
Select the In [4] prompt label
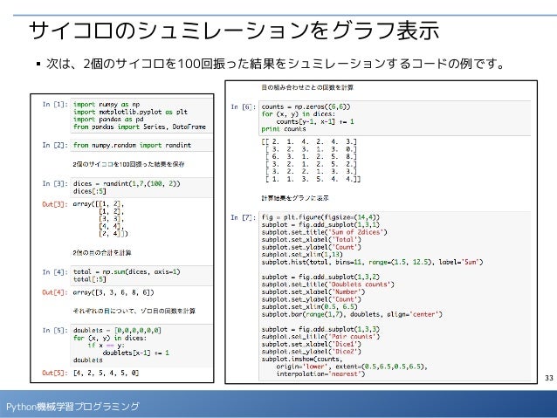55,272
